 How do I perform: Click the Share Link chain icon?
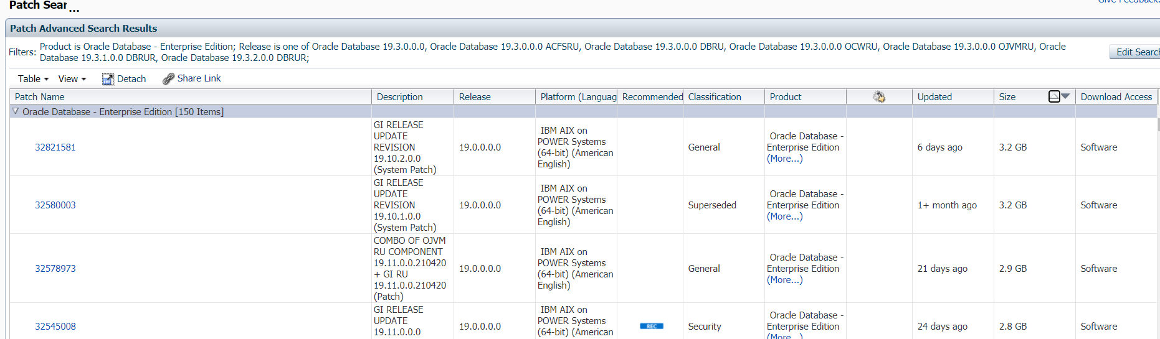(x=168, y=79)
